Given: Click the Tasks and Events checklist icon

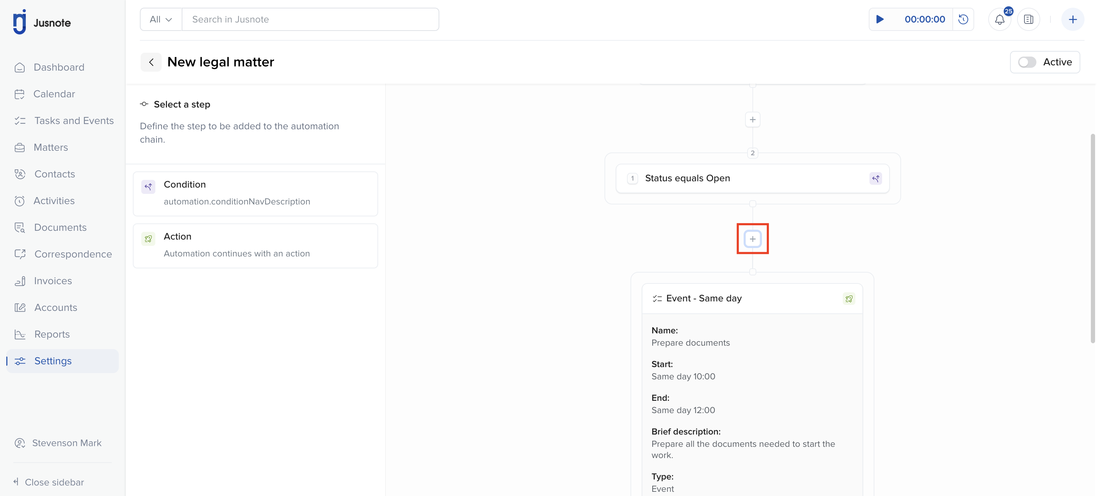Looking at the screenshot, I should pyautogui.click(x=20, y=121).
